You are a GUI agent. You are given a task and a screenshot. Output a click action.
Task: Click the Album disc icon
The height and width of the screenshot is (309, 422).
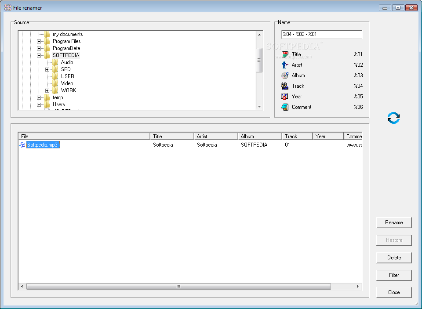[285, 75]
